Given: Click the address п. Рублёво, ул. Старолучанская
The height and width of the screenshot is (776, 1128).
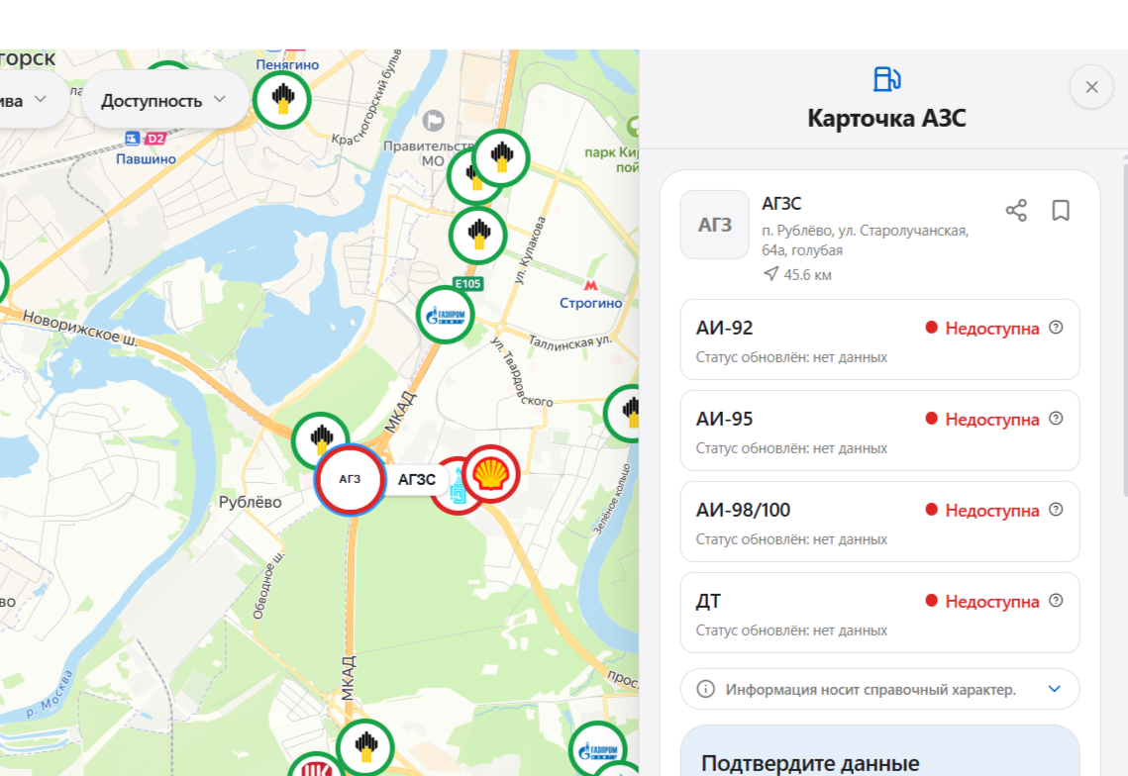Looking at the screenshot, I should 866,241.
